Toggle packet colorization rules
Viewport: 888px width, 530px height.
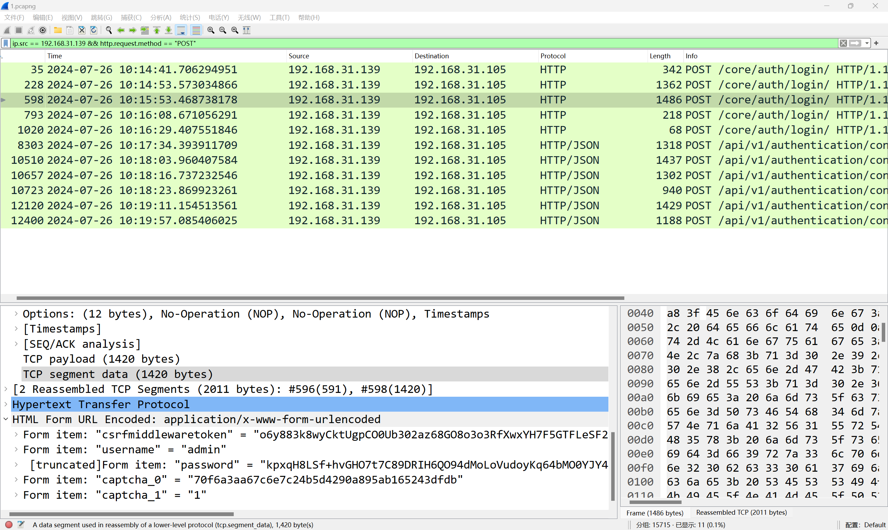pos(196,30)
